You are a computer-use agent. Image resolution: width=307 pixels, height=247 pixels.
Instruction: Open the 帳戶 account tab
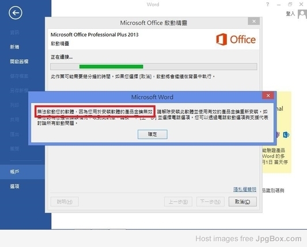point(14,172)
